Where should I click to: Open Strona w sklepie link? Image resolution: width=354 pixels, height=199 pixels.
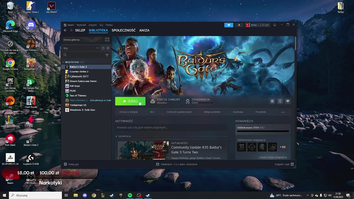128,112
